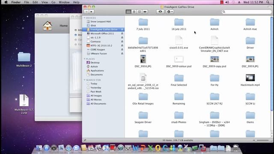Viewport: 274px width, 154px height.
Task: Open the Edit menu
Action: 35,2
